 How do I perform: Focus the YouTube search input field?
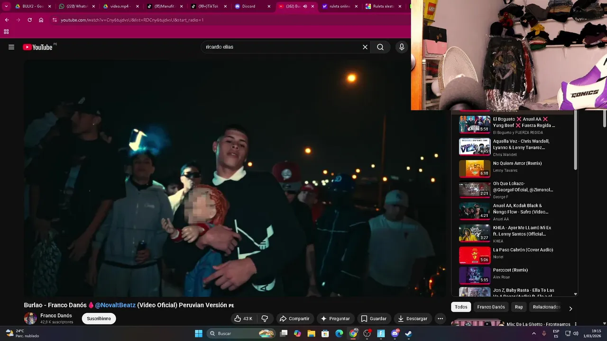(282, 47)
